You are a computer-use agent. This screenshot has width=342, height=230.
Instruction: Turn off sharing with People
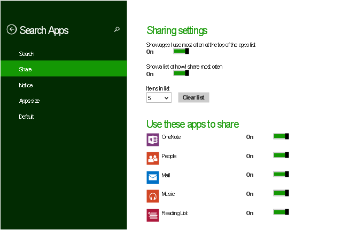coord(281,155)
